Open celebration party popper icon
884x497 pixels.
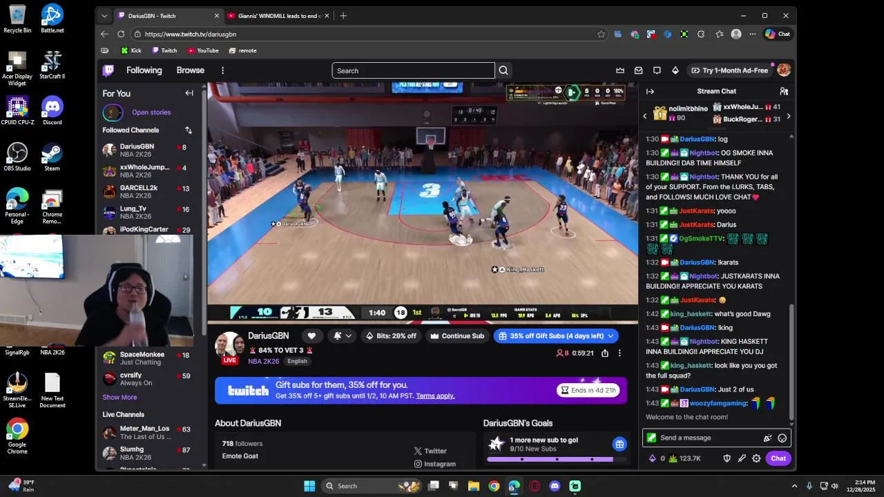[x=767, y=438]
